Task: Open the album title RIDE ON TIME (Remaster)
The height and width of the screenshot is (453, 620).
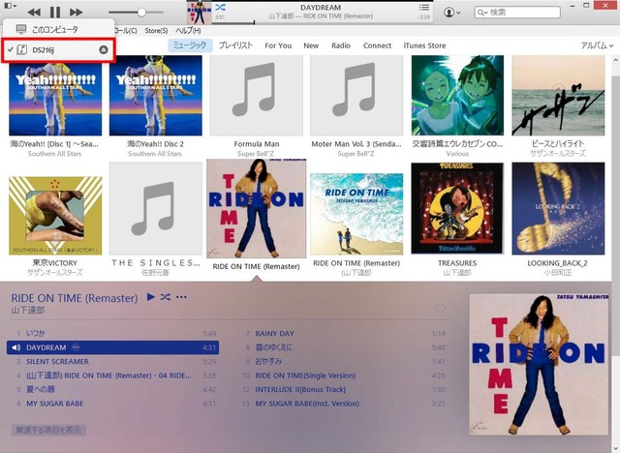Action: point(75,298)
